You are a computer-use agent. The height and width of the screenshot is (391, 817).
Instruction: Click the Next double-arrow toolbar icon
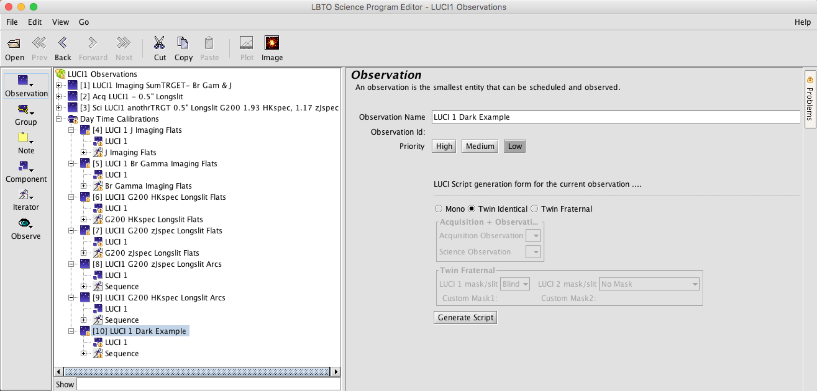coord(123,43)
